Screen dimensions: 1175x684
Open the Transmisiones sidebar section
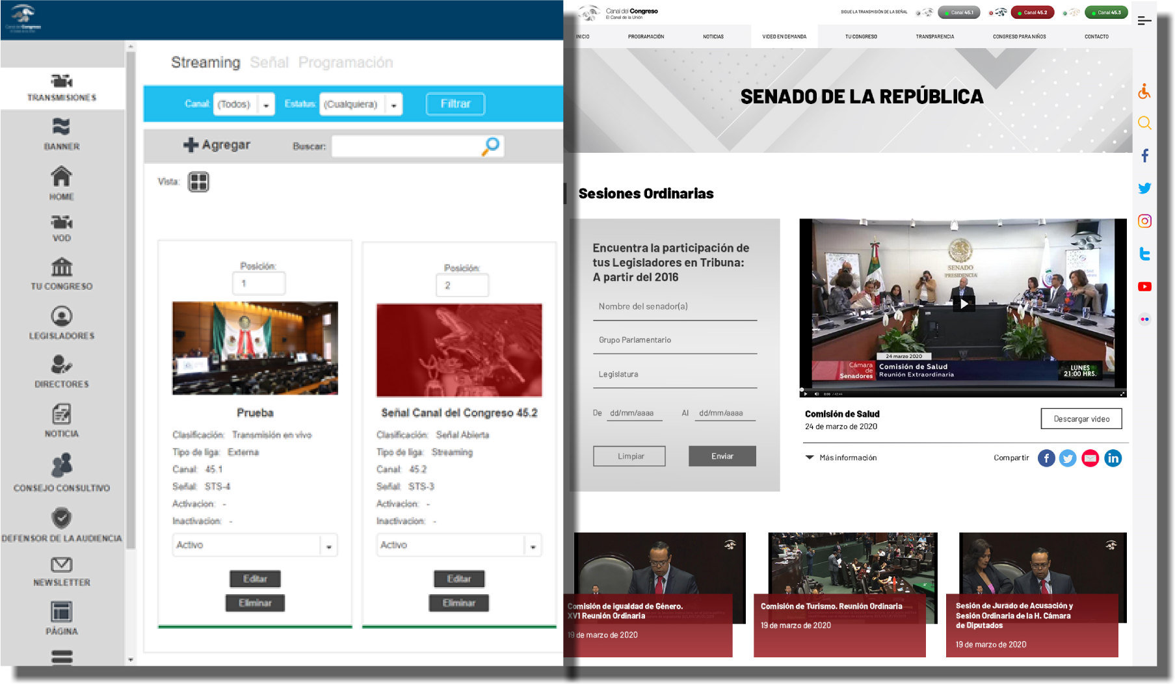(x=62, y=88)
